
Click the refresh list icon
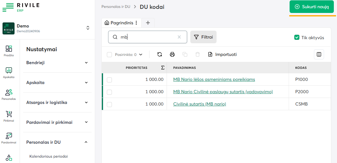pyautogui.click(x=160, y=54)
